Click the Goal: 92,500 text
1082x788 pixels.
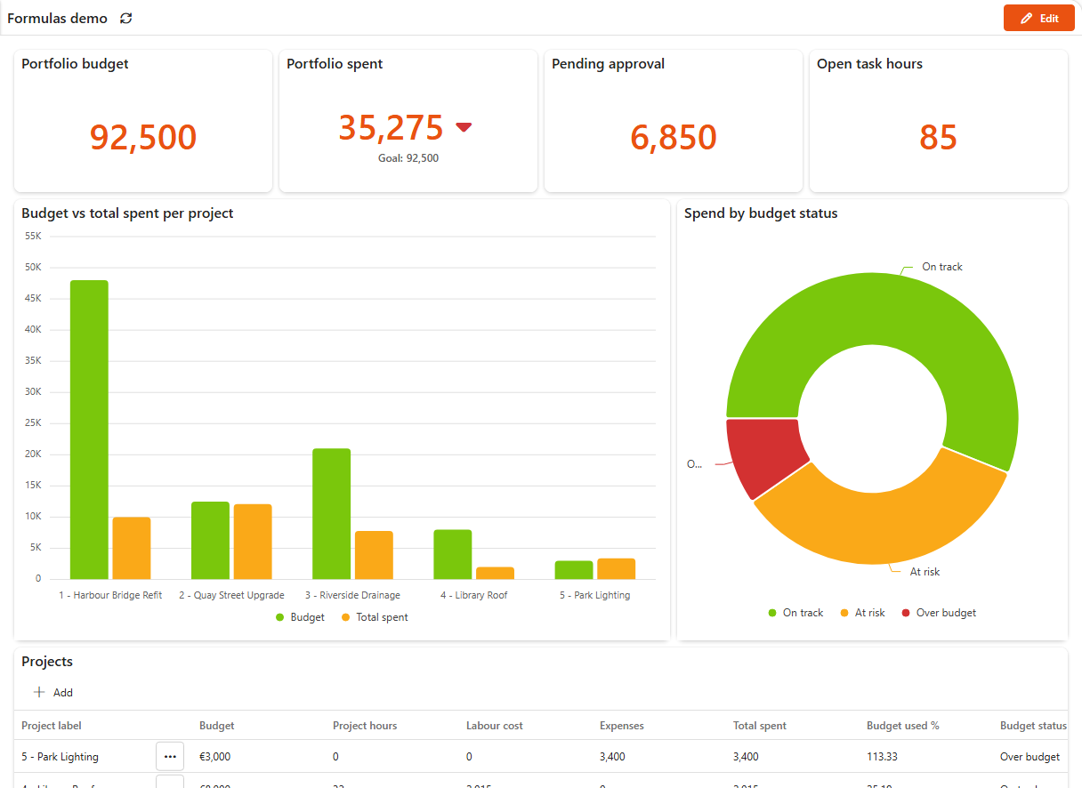[x=408, y=158]
